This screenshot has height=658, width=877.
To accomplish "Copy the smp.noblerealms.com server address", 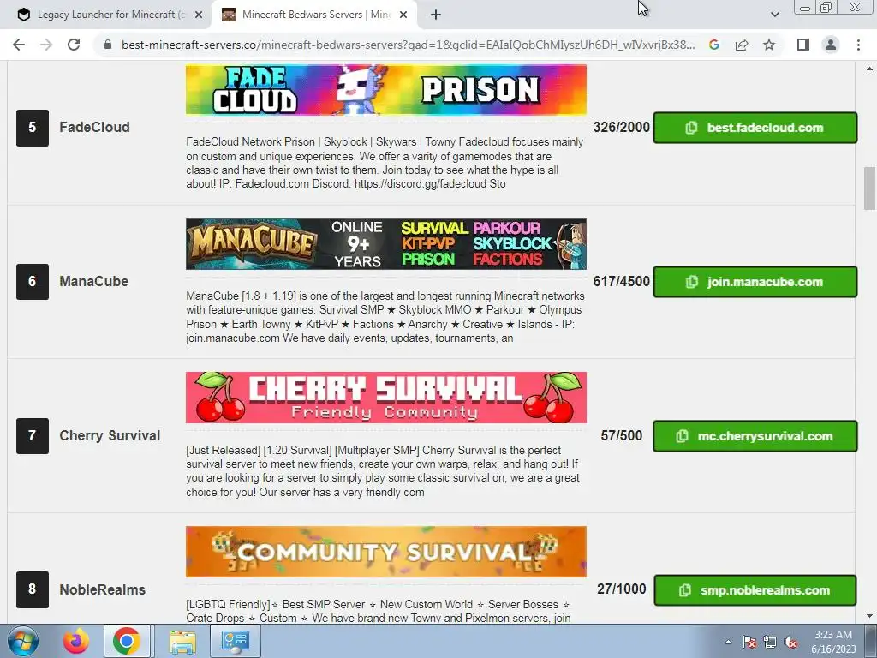I will click(755, 590).
